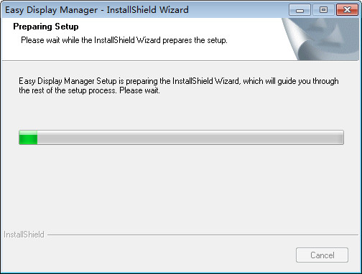This screenshot has height=274, width=362.
Task: Click the separator line beside InstallShield label
Action: [x=203, y=235]
